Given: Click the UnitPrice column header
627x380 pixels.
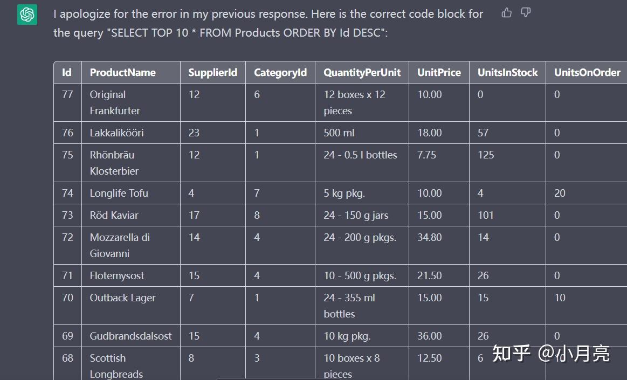Looking at the screenshot, I should (x=439, y=72).
